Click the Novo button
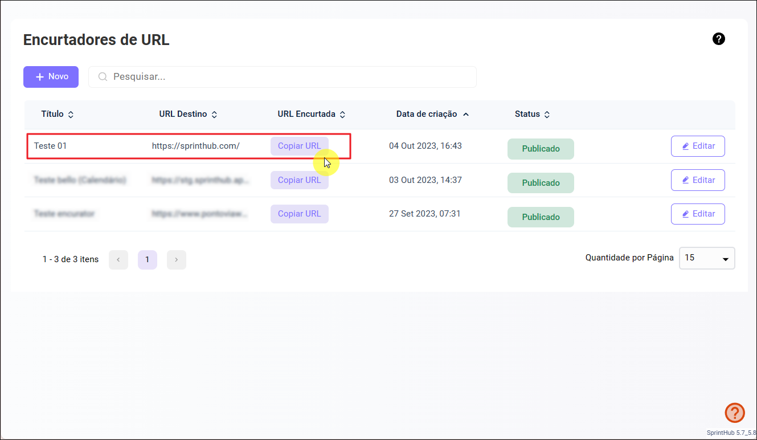The height and width of the screenshot is (440, 757). pos(51,77)
